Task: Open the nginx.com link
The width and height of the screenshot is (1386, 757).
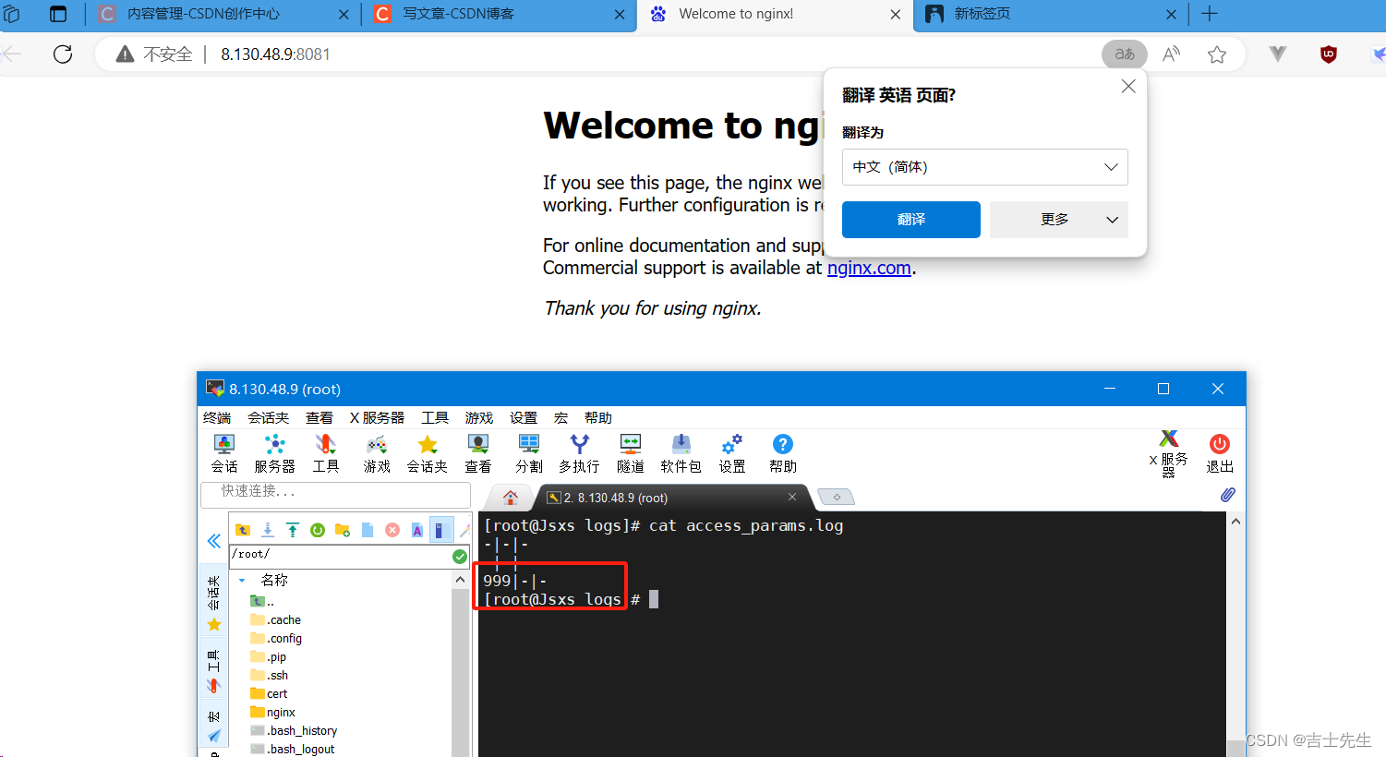Action: tap(869, 268)
